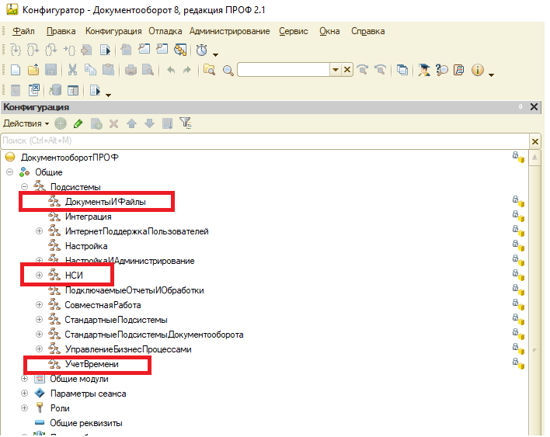Click the pencil Edit icon
The width and height of the screenshot is (550, 437).
click(x=78, y=123)
